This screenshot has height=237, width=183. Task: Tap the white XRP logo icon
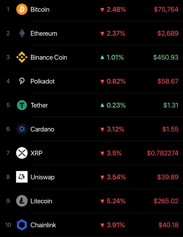tap(22, 153)
